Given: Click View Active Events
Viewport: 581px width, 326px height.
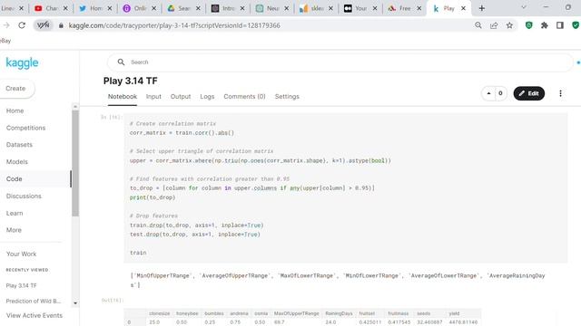Looking at the screenshot, I should [34, 315].
